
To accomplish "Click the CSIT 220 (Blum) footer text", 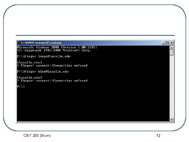I will click(37, 136).
